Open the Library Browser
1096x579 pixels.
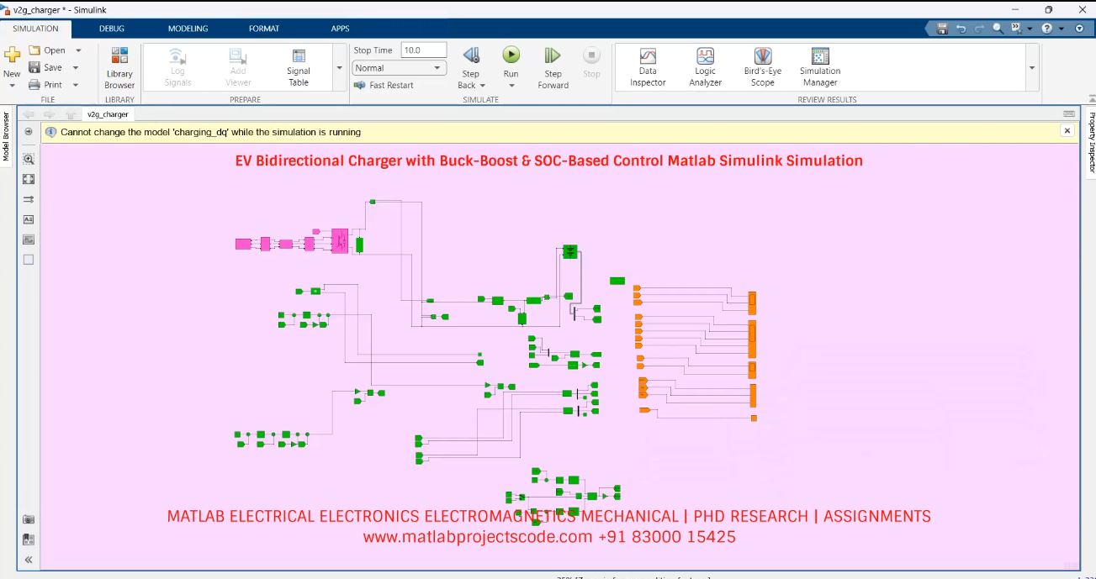pos(119,67)
